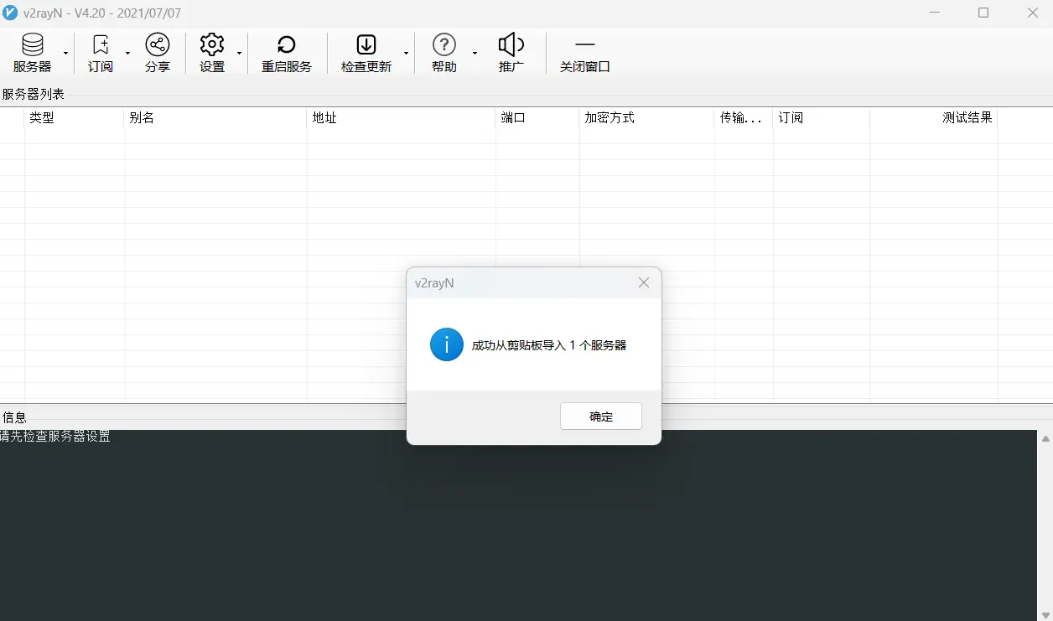Expand the 设置 dropdown arrow

[240, 54]
